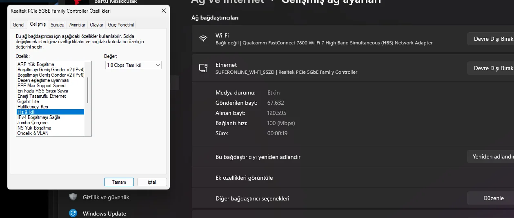The width and height of the screenshot is (514, 218).
Task: Disable the Wi-Fi adapter with Devre Dışı Bırak
Action: coord(490,39)
